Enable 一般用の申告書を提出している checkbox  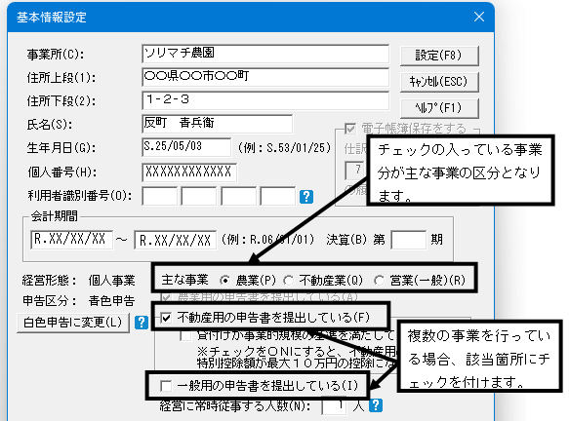click(166, 386)
